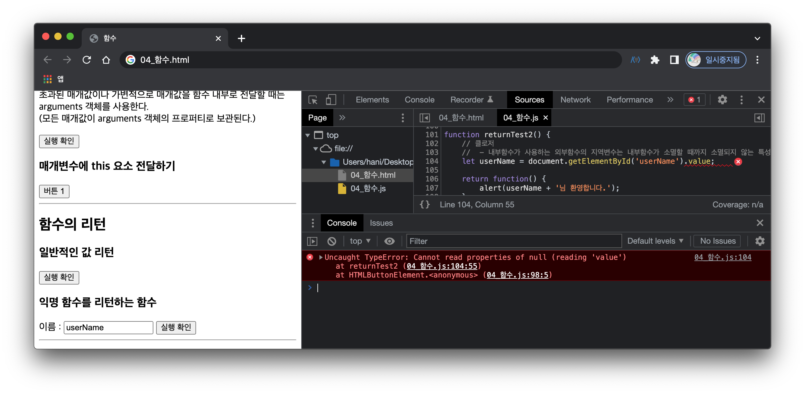Screen dimensions: 805x394
Task: Collapse the top frame tree node
Action: click(x=307, y=135)
